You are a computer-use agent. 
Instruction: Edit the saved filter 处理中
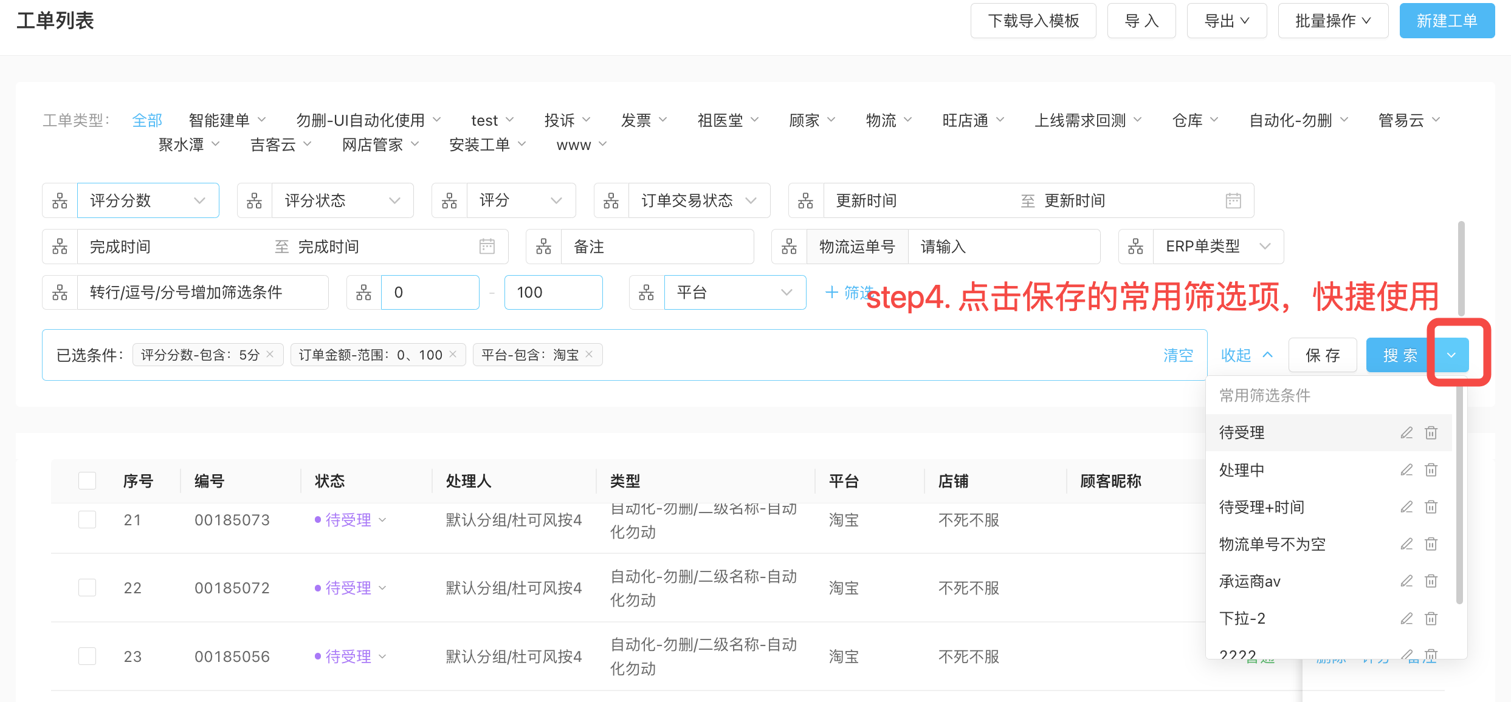tap(1406, 469)
